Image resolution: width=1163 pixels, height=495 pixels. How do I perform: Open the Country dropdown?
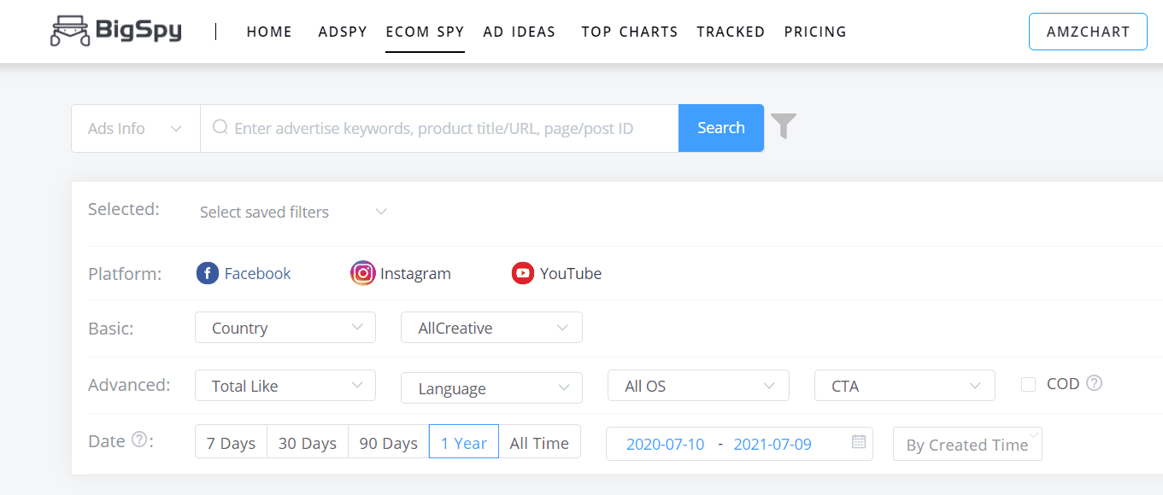coord(285,328)
